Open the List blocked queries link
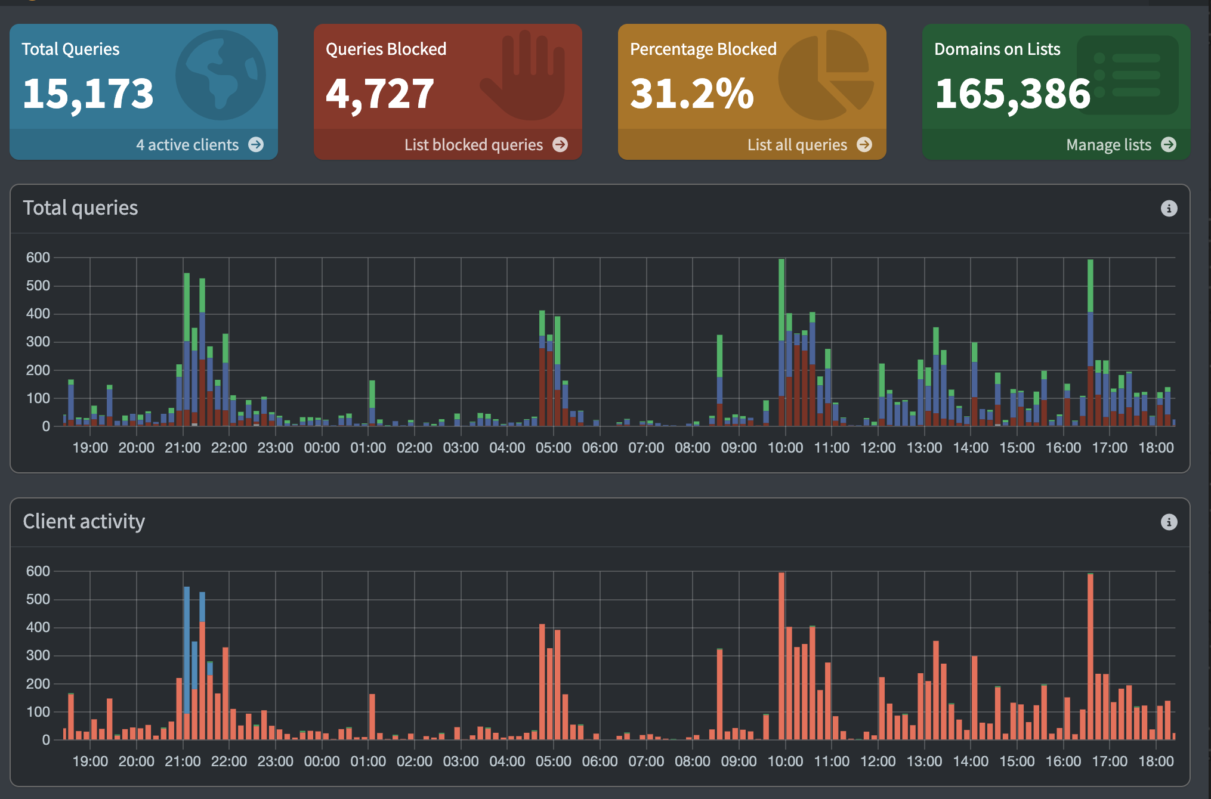Viewport: 1211px width, 799px height. point(473,144)
